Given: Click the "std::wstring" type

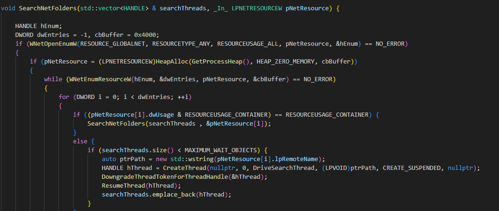Looking at the screenshot, I should point(192,159).
